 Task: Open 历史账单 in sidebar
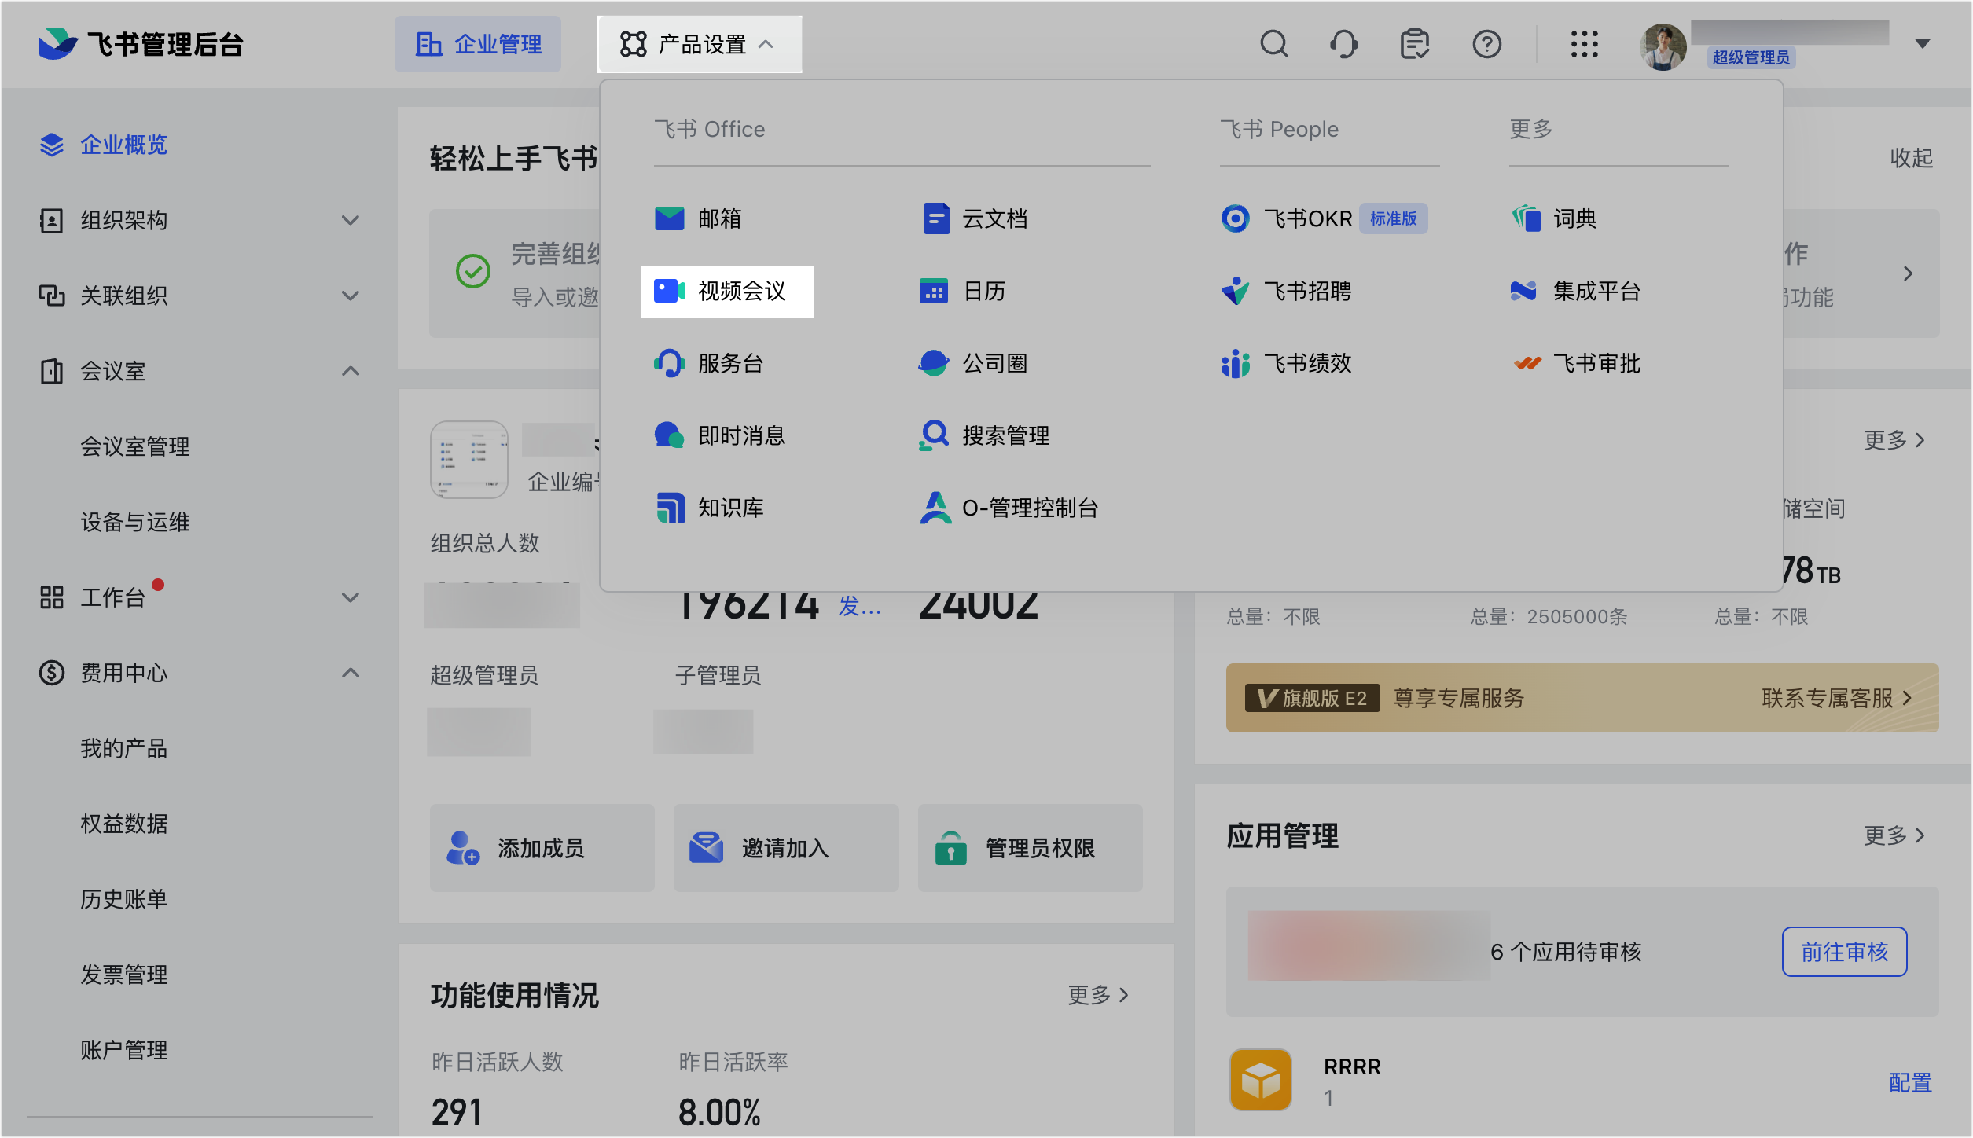pyautogui.click(x=124, y=899)
